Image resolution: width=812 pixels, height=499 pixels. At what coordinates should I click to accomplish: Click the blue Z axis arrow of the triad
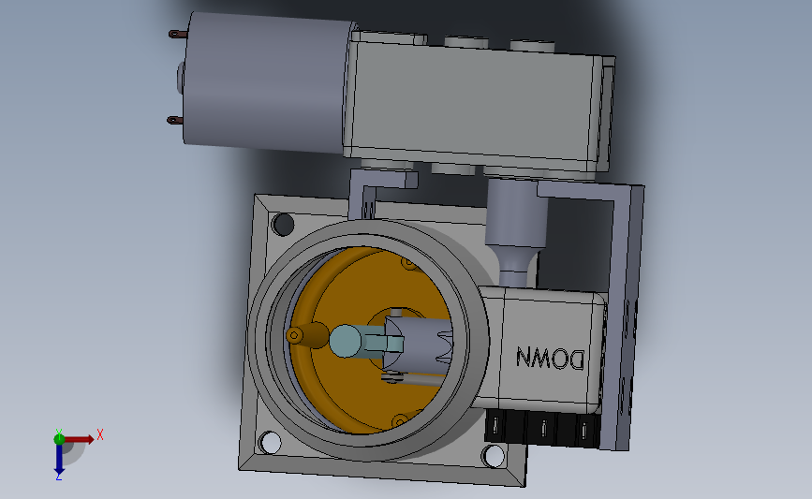59,459
